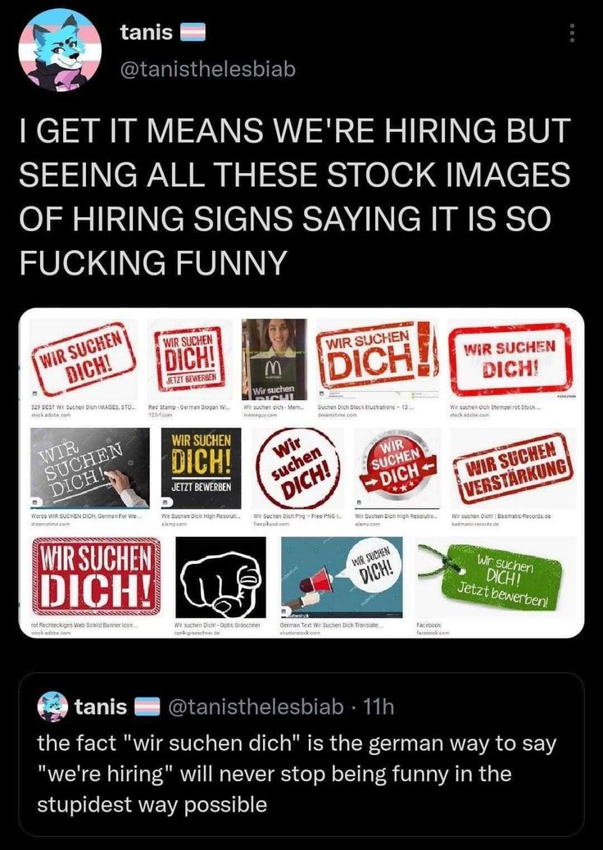This screenshot has height=850, width=603.
Task: Open the "WIR SUCHEN VERSTÄRKUNG" stamp image
Action: point(512,467)
